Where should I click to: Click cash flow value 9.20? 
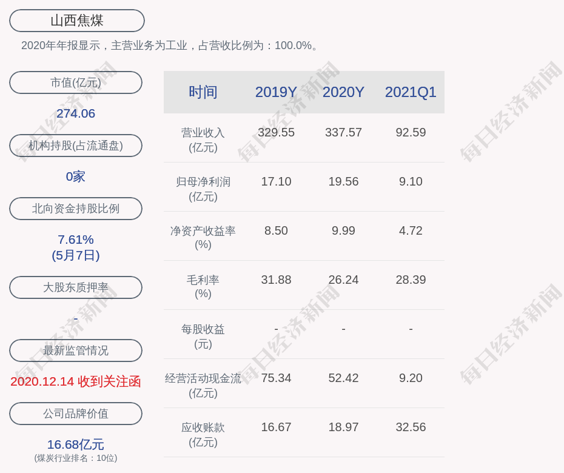(x=411, y=378)
